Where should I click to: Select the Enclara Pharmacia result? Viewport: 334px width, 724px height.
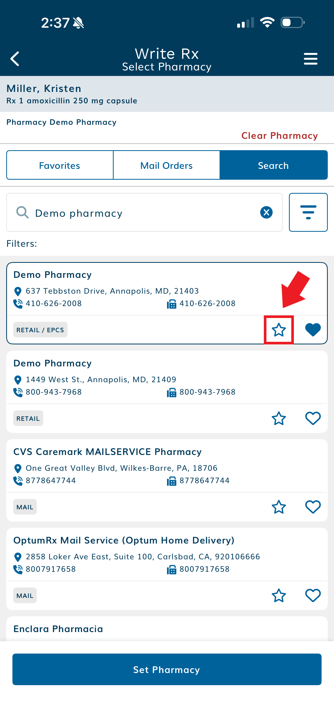tap(58, 629)
